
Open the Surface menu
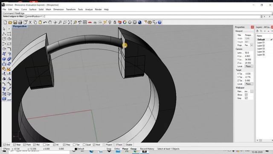point(33,9)
